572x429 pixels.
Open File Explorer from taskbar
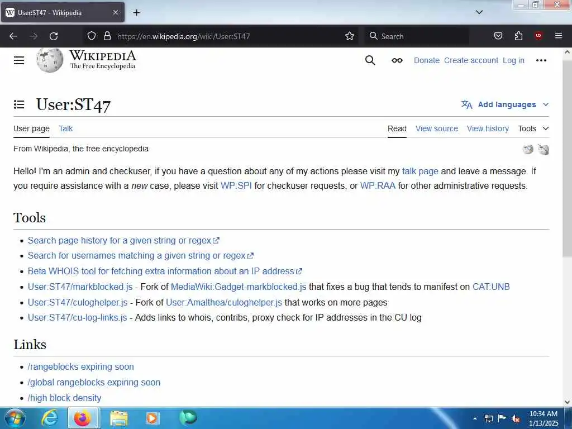[x=119, y=418]
